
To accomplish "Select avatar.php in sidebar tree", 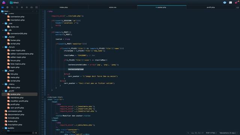I will point(19,94).
